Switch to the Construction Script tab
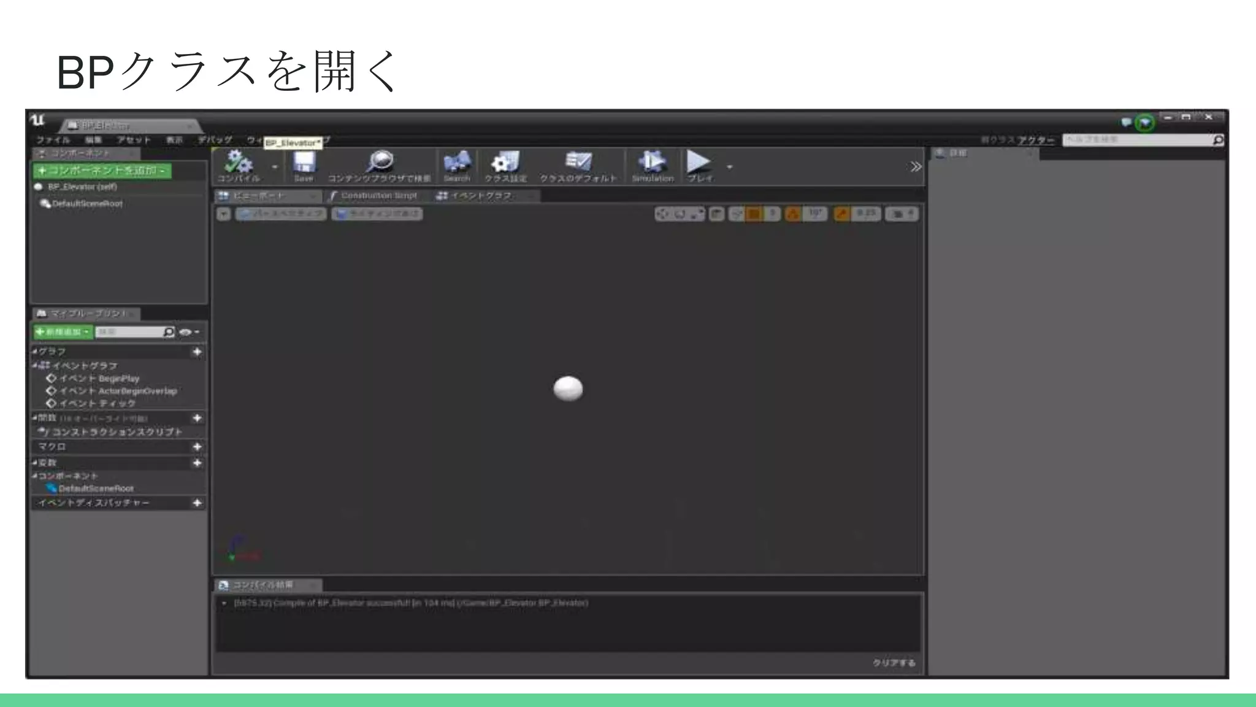The width and height of the screenshot is (1256, 707). pyautogui.click(x=378, y=196)
